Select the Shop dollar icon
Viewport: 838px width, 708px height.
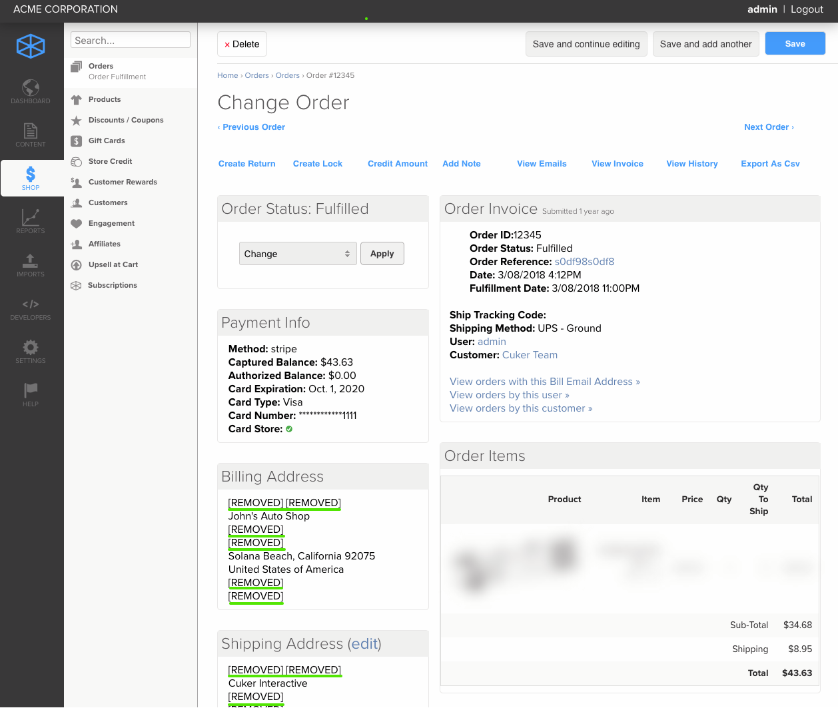(31, 174)
